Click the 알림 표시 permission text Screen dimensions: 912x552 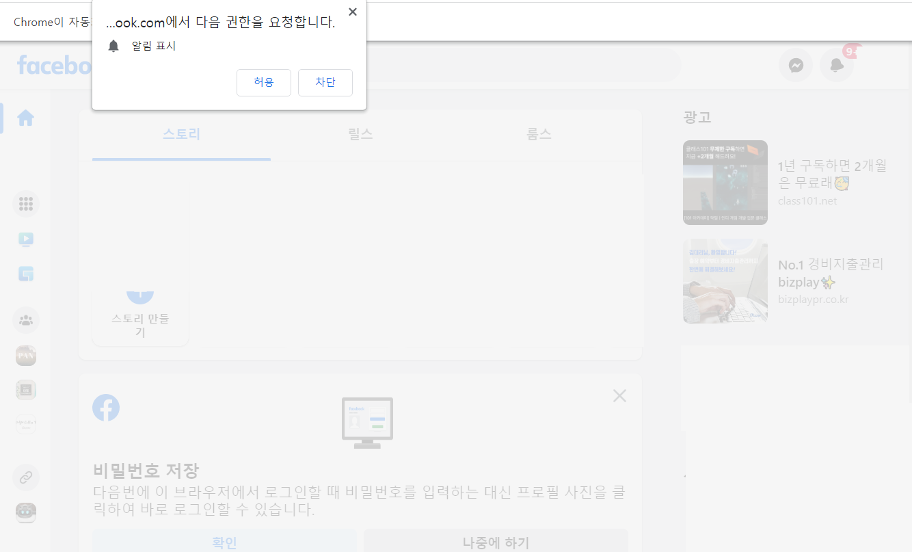pos(154,46)
